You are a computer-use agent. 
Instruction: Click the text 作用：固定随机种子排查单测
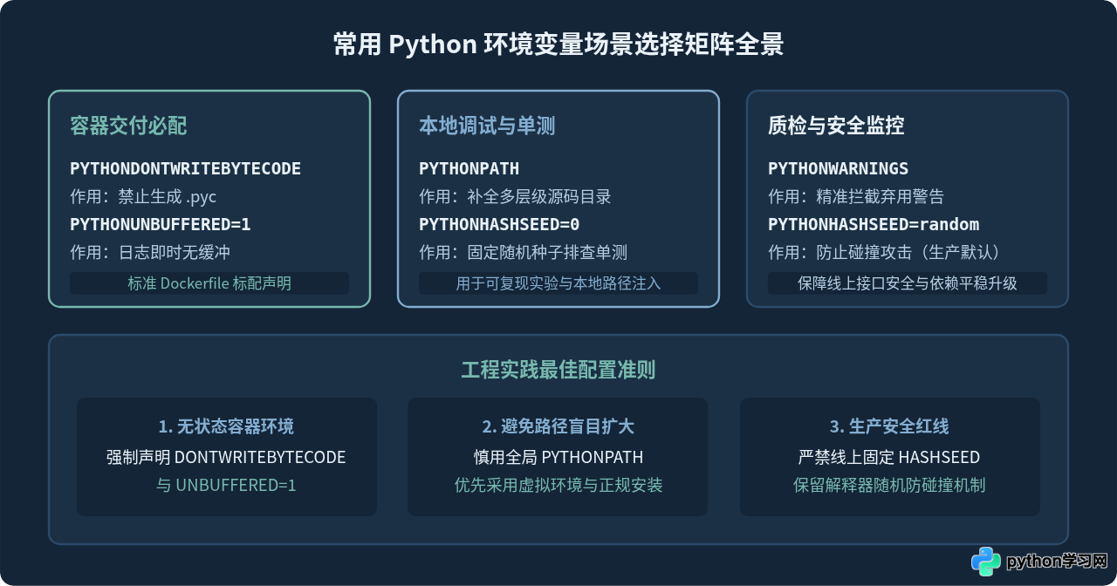coord(523,252)
